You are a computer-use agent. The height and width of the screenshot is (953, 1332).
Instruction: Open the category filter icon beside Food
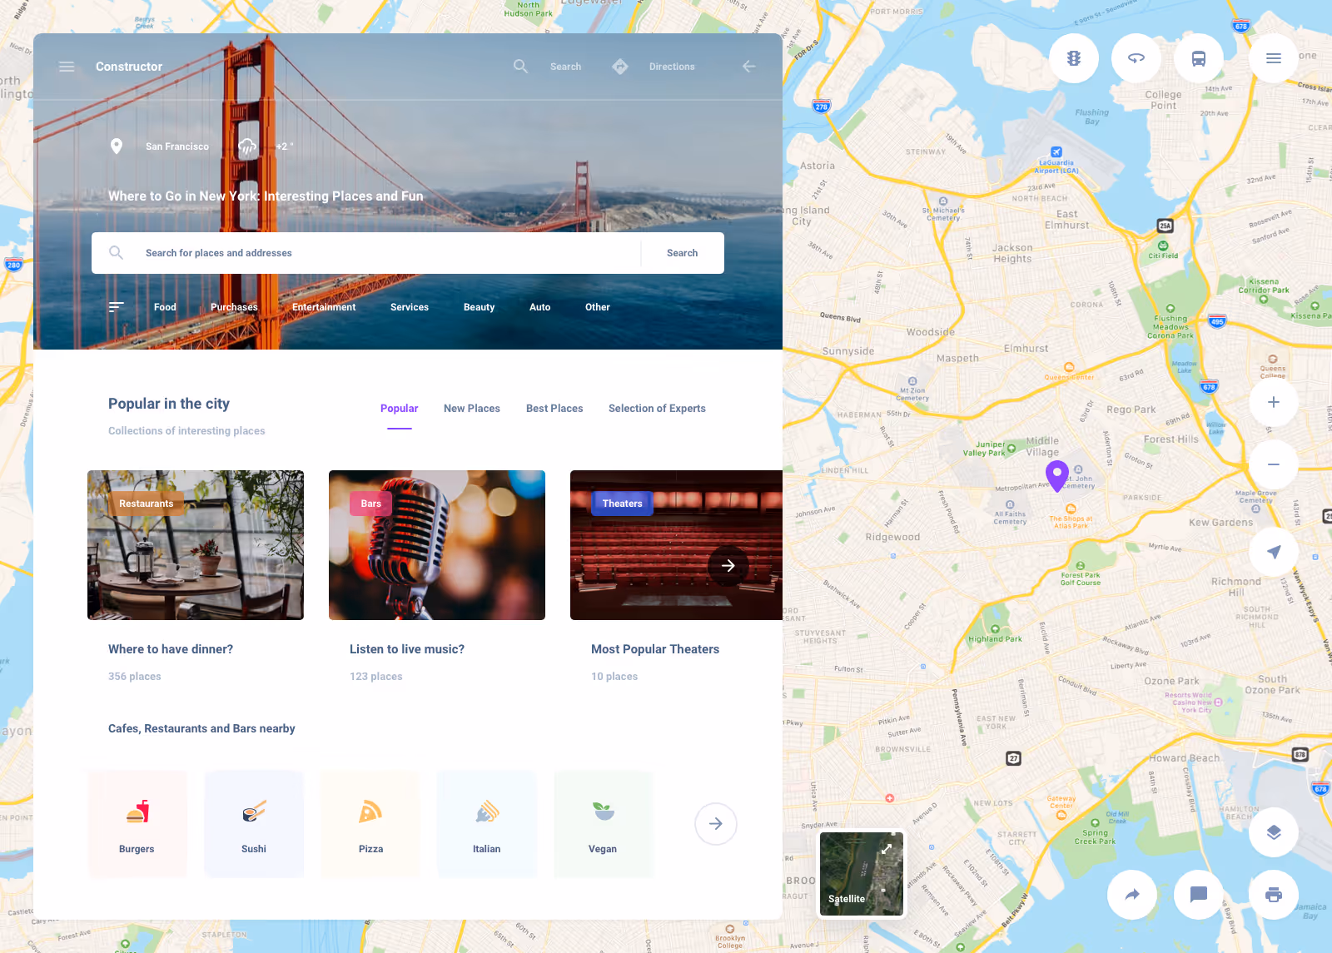pyautogui.click(x=116, y=306)
